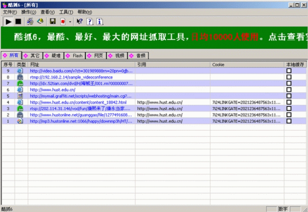This screenshot has width=308, height=212.
Task: Open the mp3.hustonline.net:1066 URL
Action: point(81,121)
